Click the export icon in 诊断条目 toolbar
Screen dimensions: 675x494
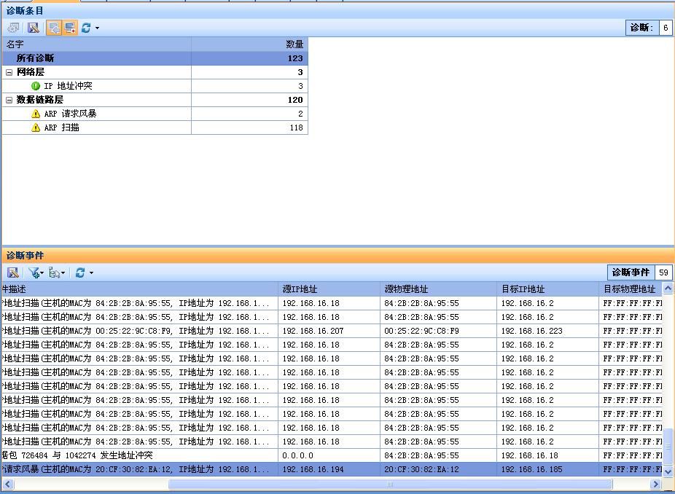34,28
